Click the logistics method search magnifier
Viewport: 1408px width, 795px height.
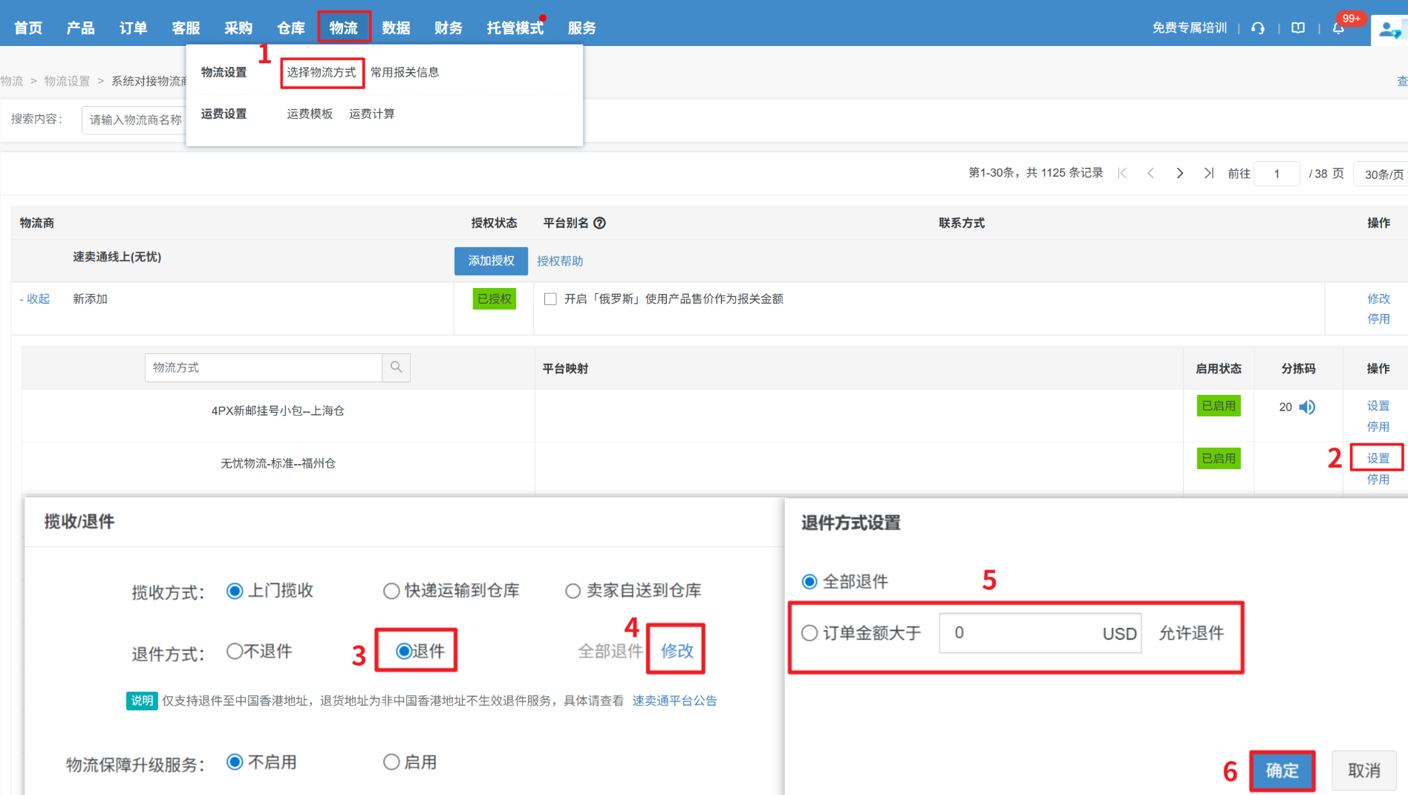[x=396, y=367]
